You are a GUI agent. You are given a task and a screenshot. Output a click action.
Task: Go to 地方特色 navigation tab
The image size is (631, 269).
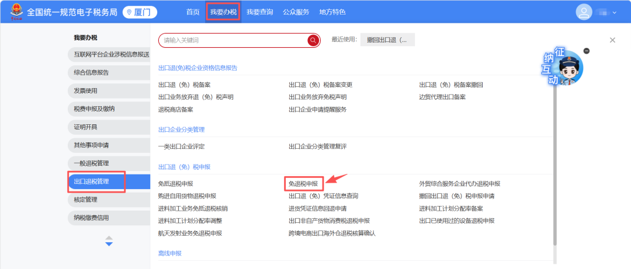(332, 12)
